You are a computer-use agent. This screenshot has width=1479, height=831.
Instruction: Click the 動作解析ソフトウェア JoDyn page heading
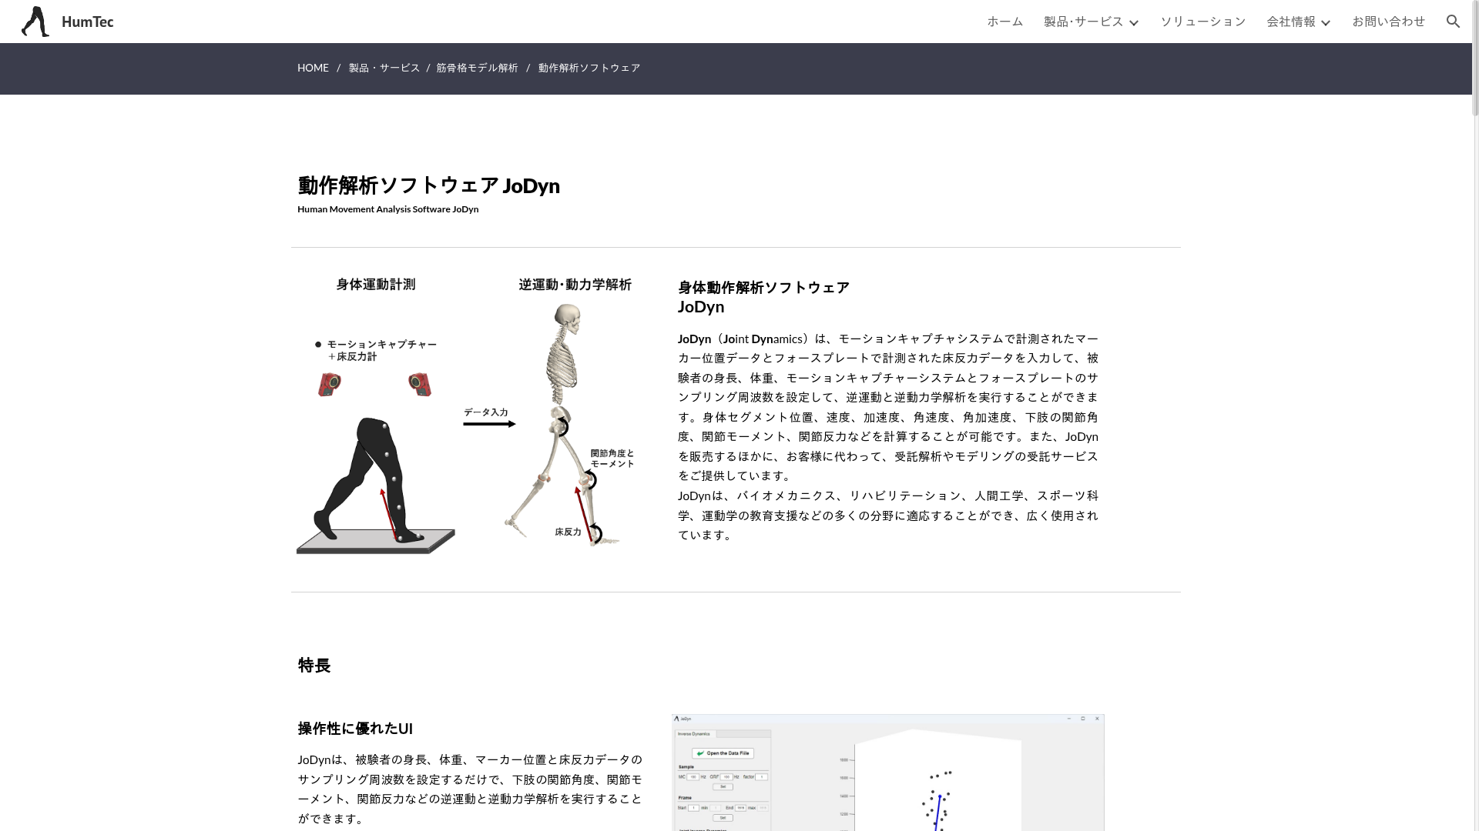(428, 185)
